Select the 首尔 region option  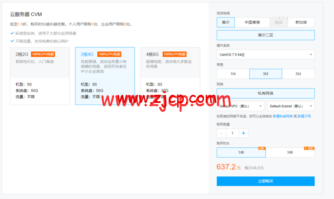[x=226, y=22]
